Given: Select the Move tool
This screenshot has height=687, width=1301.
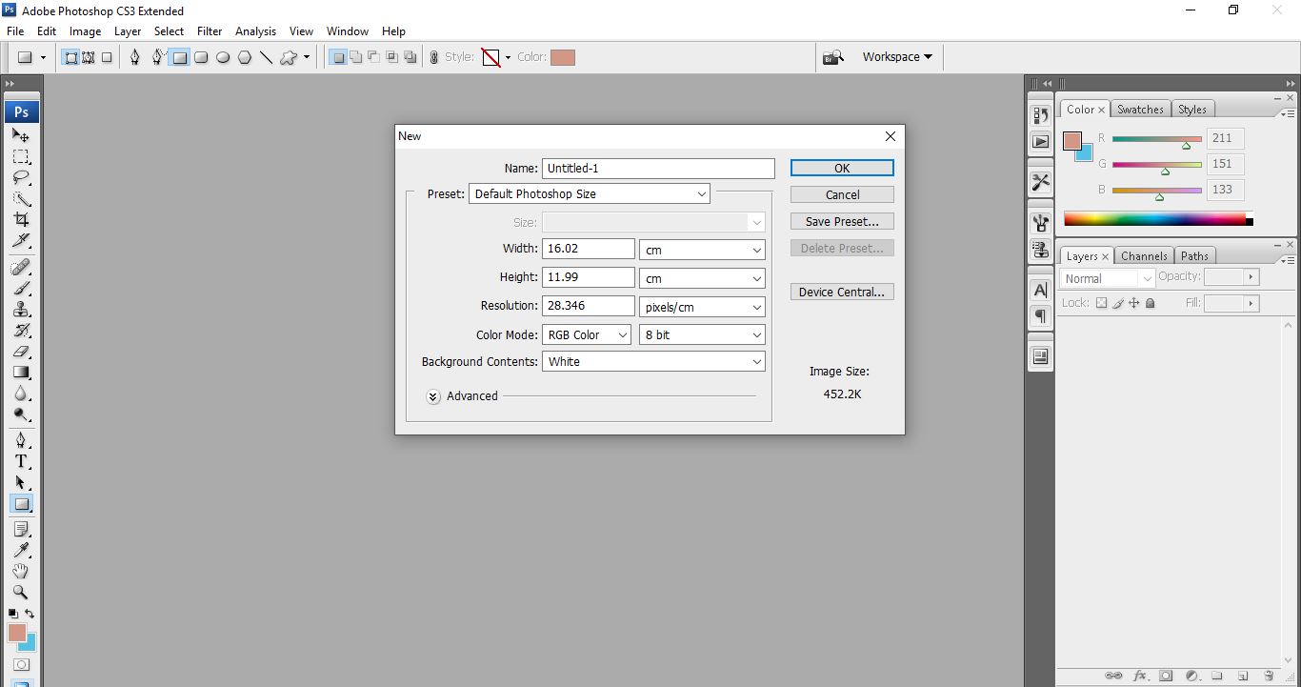Looking at the screenshot, I should pyautogui.click(x=21, y=135).
